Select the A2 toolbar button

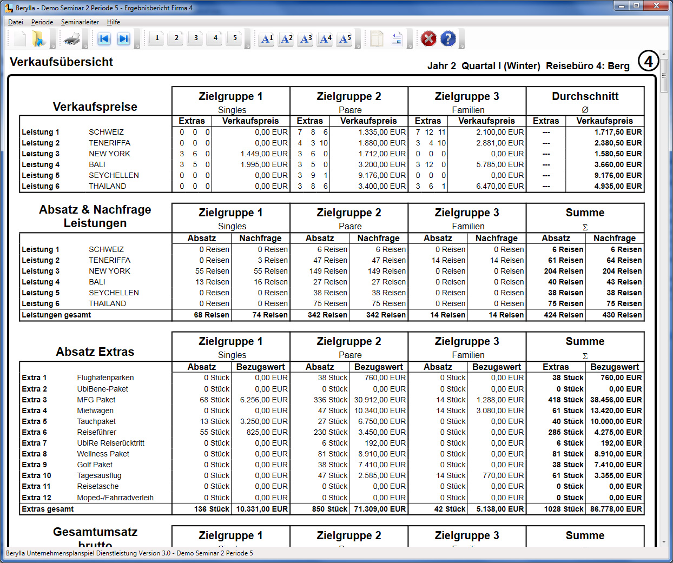[x=286, y=38]
